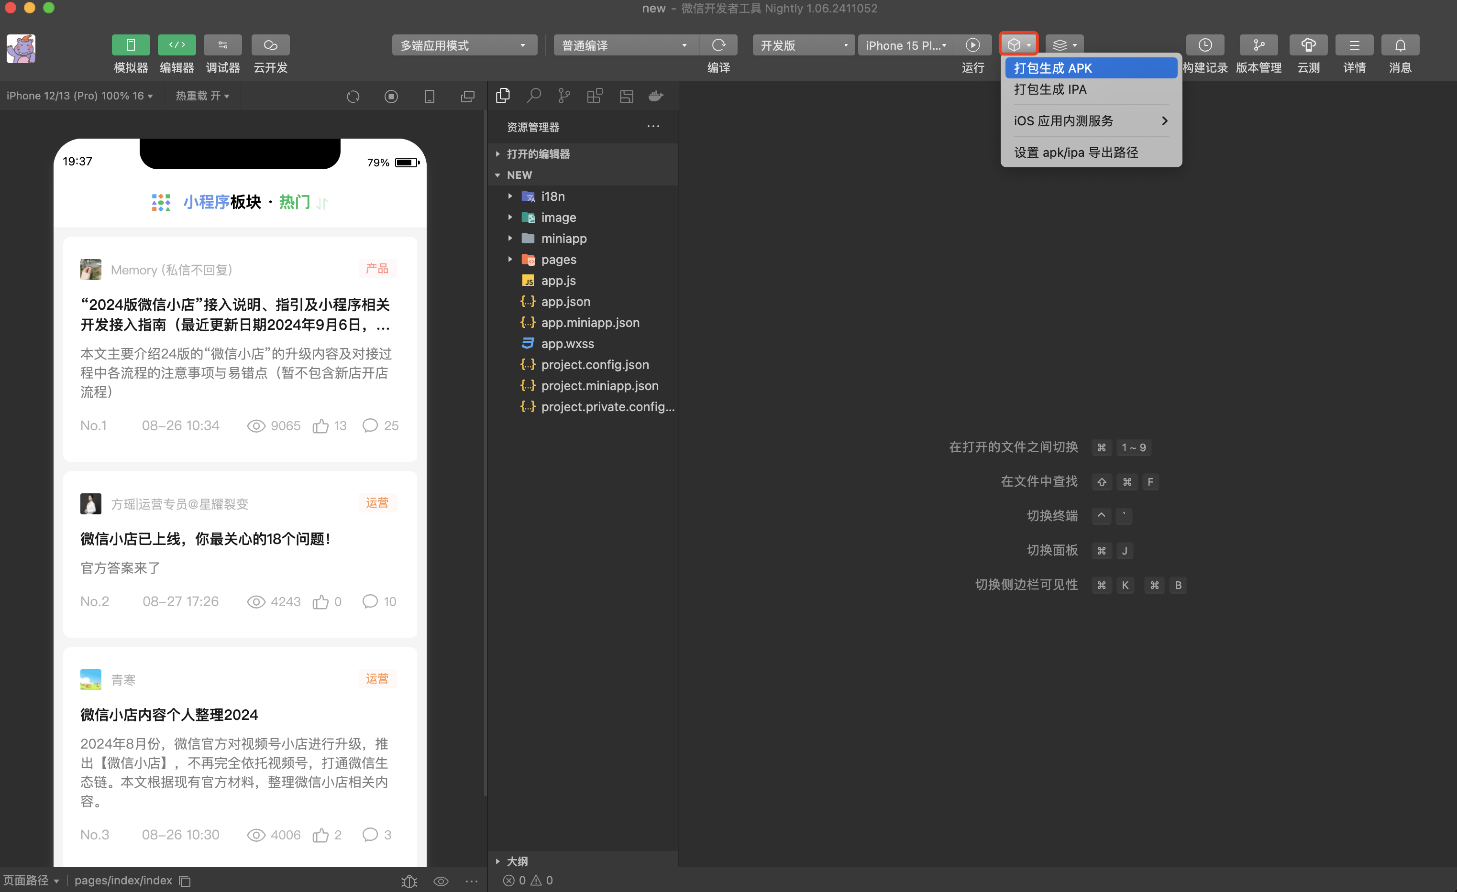
Task: Open the iPhone 15 device dropdown
Action: [906, 45]
